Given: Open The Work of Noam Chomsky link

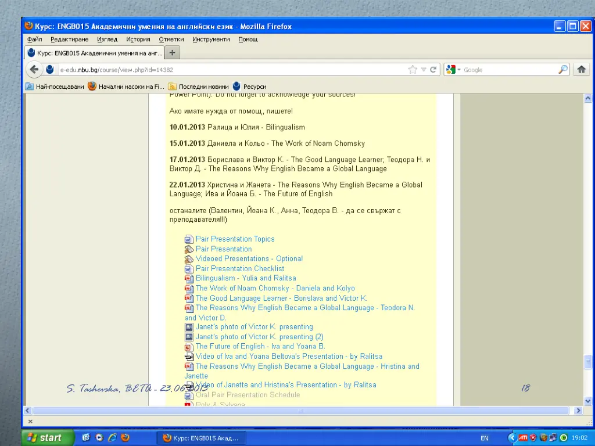Looking at the screenshot, I should 275,288.
